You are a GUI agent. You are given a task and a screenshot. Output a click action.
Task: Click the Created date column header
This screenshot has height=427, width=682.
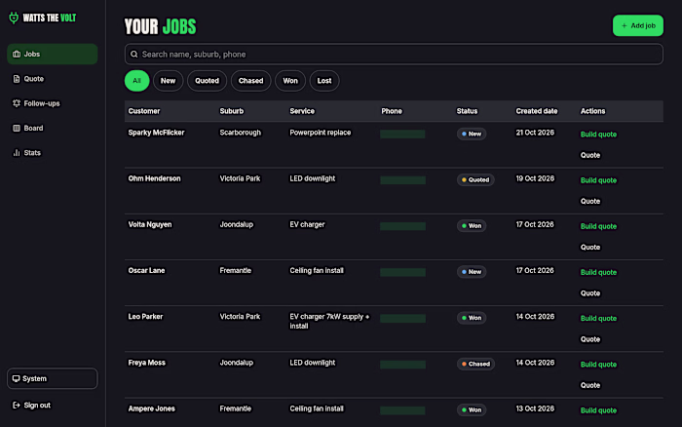click(536, 111)
